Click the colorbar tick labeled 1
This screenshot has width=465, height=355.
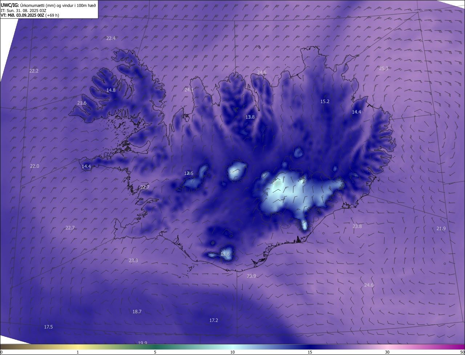click(x=78, y=352)
